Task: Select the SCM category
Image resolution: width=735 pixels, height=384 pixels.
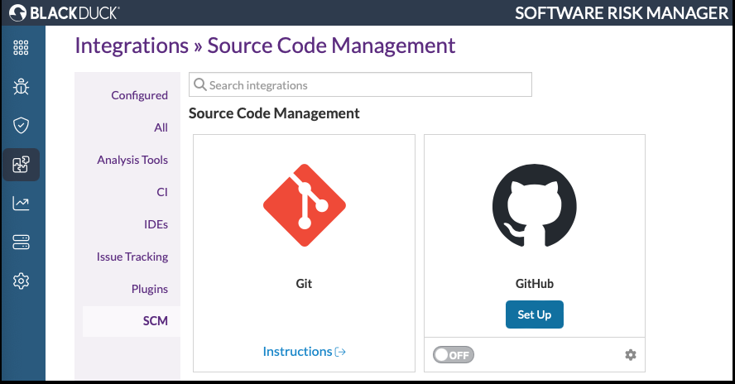Action: tap(132, 321)
